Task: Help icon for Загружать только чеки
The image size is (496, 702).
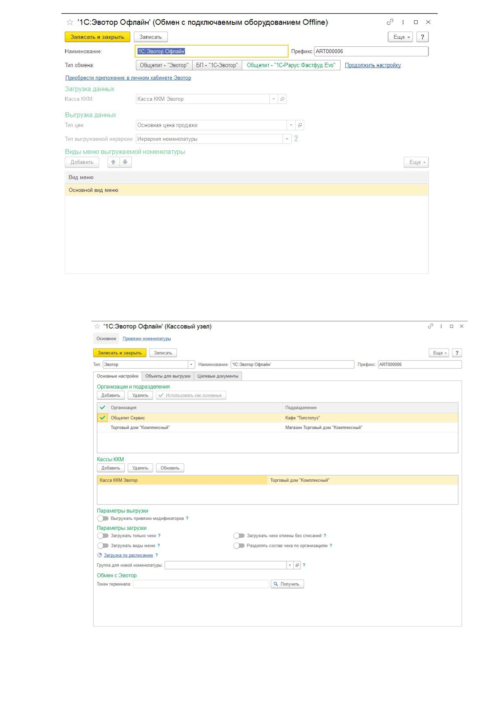Action: point(159,536)
